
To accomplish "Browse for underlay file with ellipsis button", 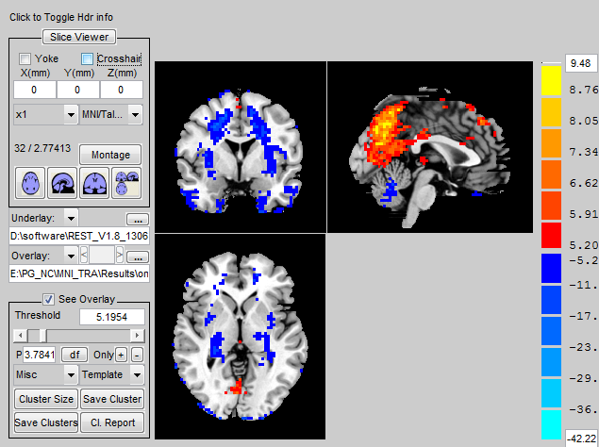I will (x=138, y=220).
